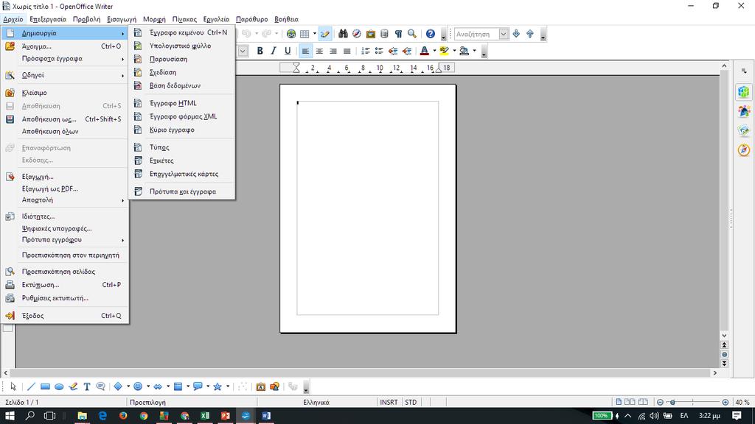Select the Text tool in drawing toolbar
755x424 pixels.
[x=87, y=386]
